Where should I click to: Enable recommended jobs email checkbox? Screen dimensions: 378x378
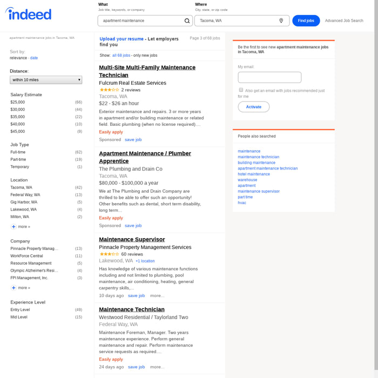[x=241, y=90]
